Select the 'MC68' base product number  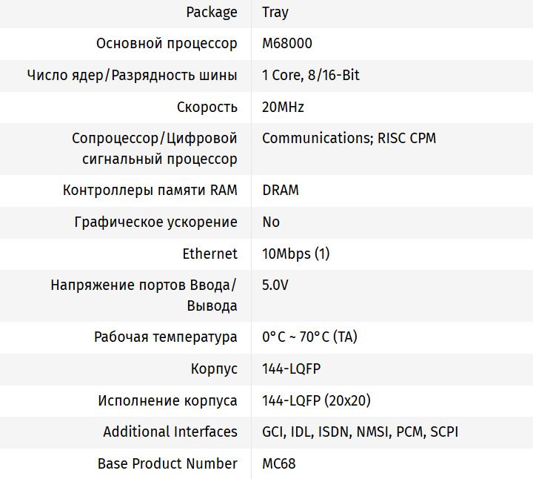pyautogui.click(x=279, y=464)
